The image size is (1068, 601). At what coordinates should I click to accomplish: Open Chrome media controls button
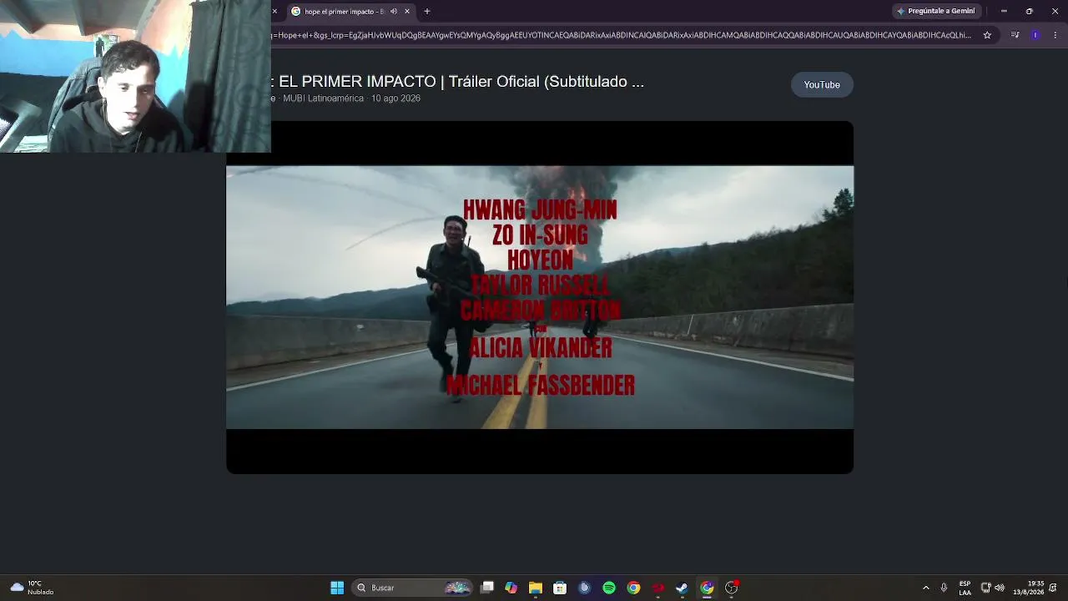click(1015, 35)
